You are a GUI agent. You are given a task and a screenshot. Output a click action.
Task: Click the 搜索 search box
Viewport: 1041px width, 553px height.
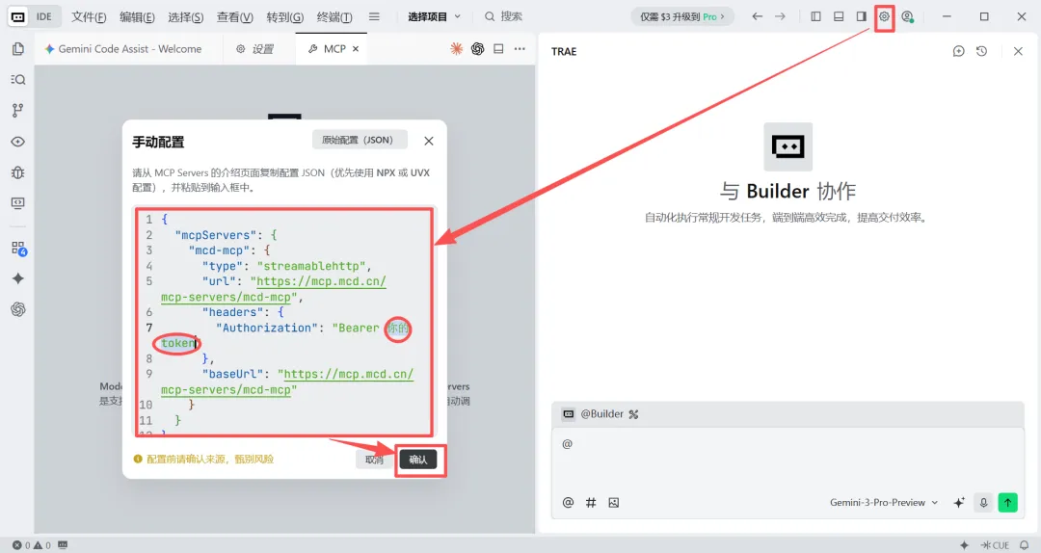point(503,16)
